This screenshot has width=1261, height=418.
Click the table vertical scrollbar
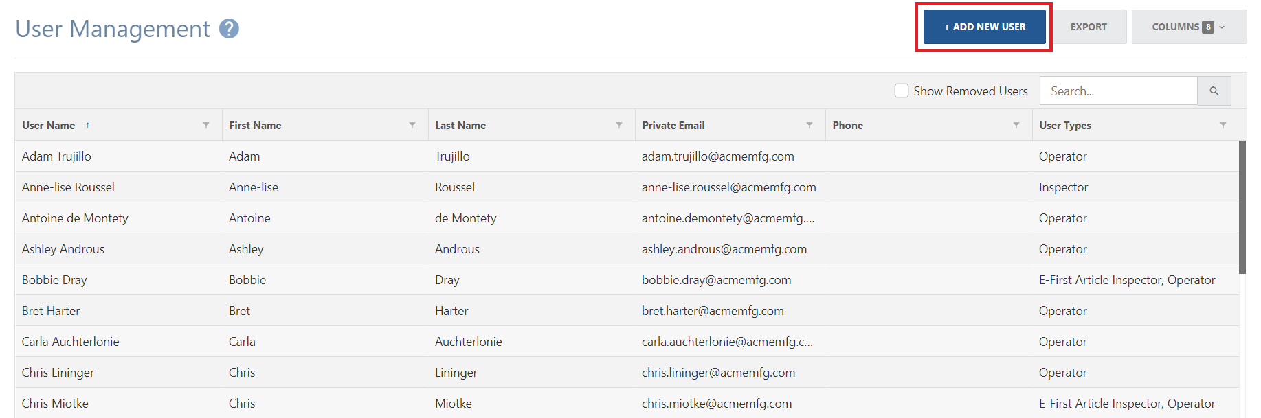1242,207
